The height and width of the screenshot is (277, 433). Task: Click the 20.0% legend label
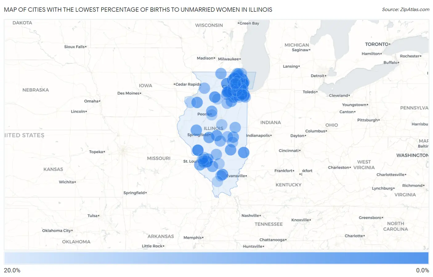(x=12, y=270)
